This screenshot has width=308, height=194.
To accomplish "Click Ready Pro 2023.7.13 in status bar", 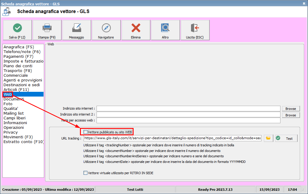I will (215, 190).
